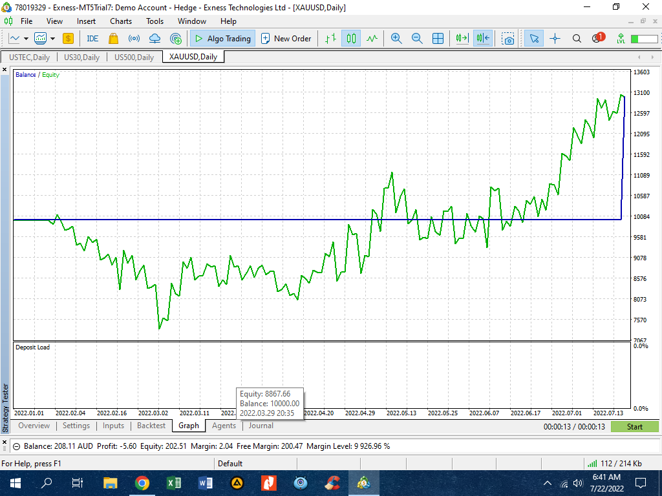The height and width of the screenshot is (496, 662).
Task: Select the candlestick chart display icon
Action: [352, 39]
